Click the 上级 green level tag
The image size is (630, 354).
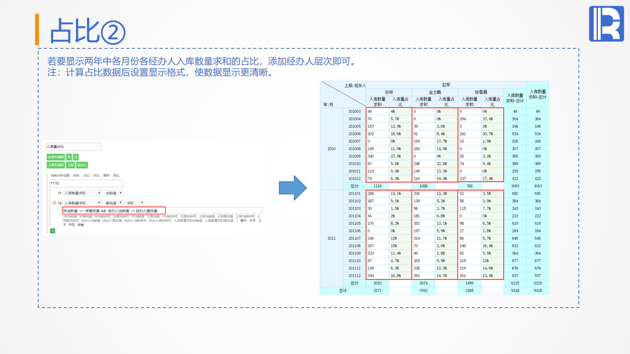pyautogui.click(x=70, y=165)
